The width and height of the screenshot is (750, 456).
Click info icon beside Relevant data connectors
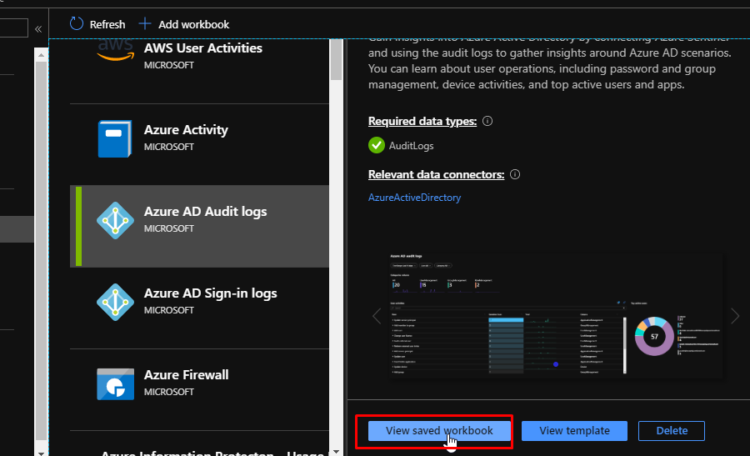515,175
